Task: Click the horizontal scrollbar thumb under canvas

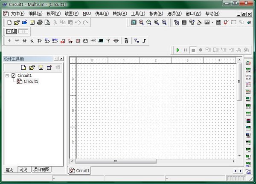Action: coord(115,161)
